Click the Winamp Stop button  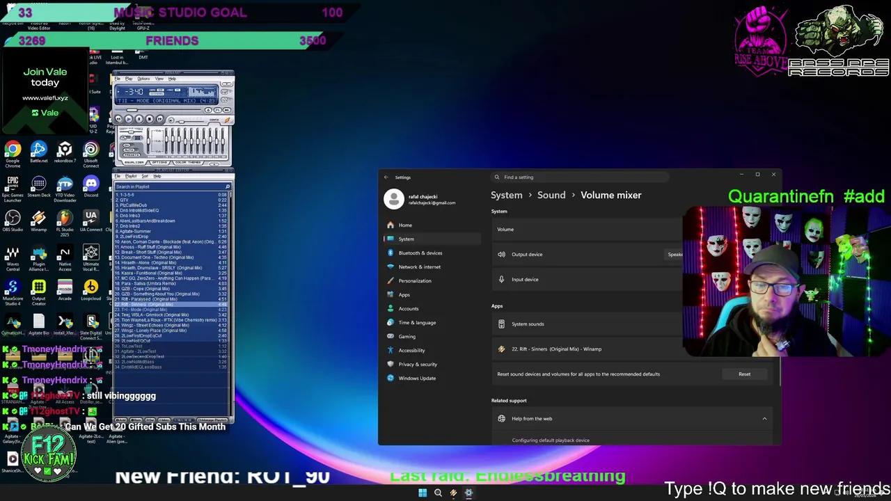coord(148,119)
